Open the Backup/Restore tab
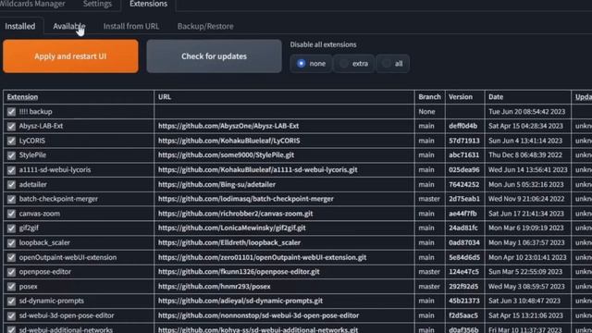Screen dimensions: 592x333 205,26
